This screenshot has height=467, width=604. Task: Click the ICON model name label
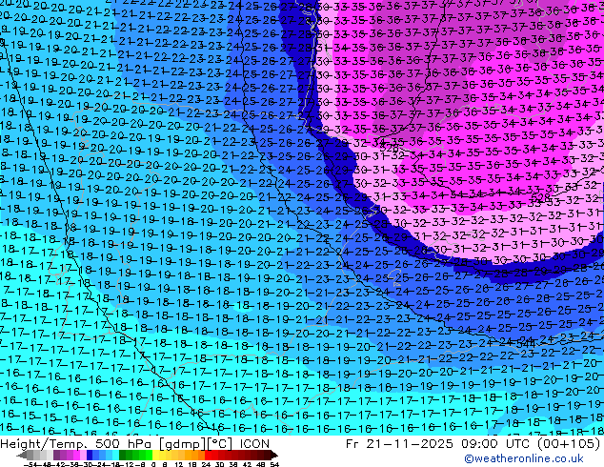tap(254, 444)
